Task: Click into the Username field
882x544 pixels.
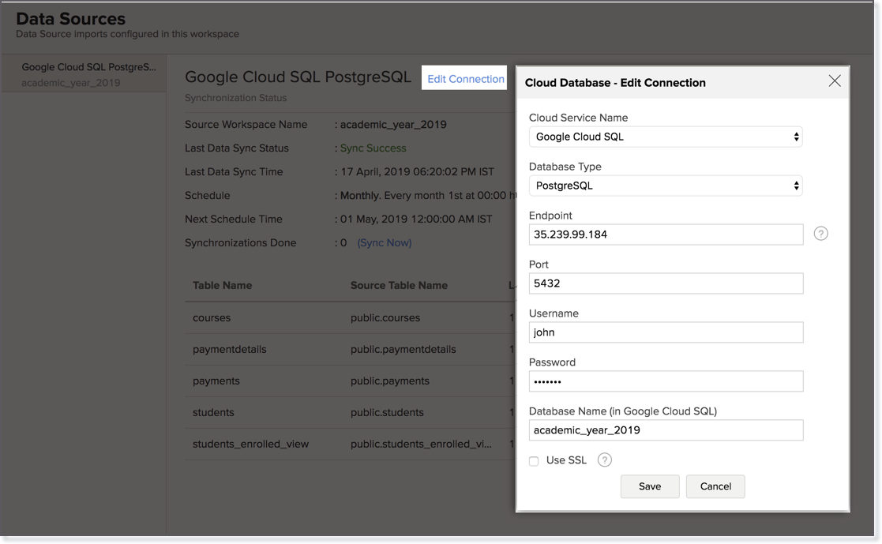Action: (x=665, y=332)
